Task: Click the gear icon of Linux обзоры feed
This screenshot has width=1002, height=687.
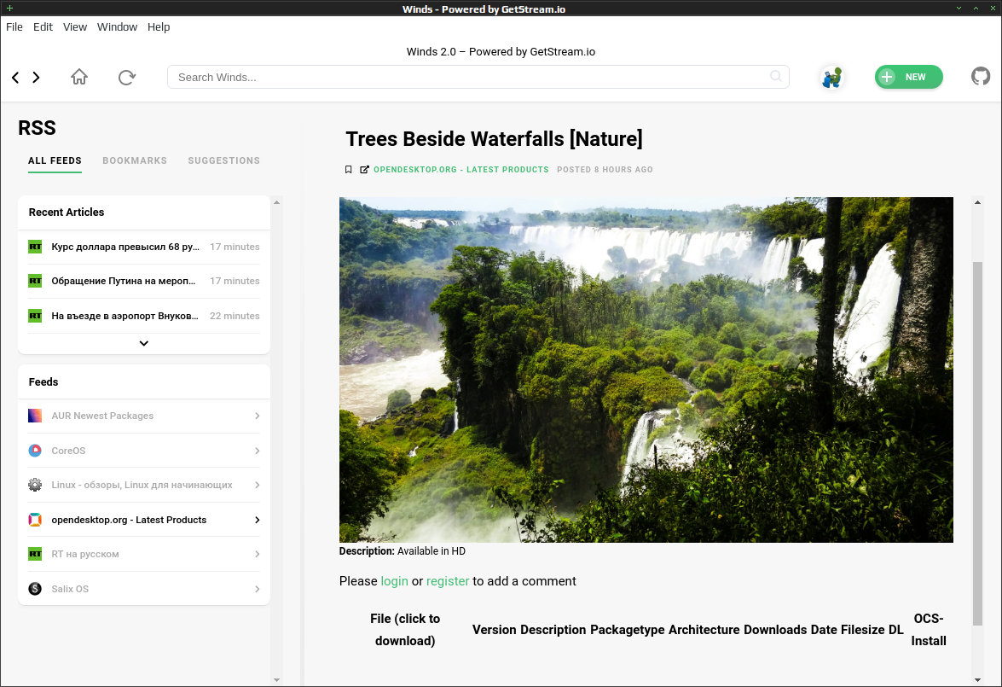Action: [x=35, y=485]
